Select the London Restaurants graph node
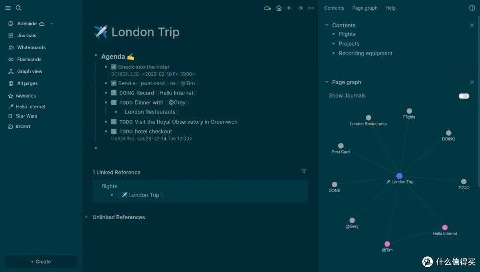 368,118
